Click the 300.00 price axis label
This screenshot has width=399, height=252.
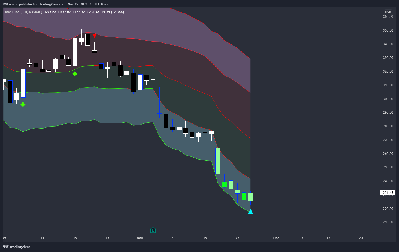tap(388, 99)
